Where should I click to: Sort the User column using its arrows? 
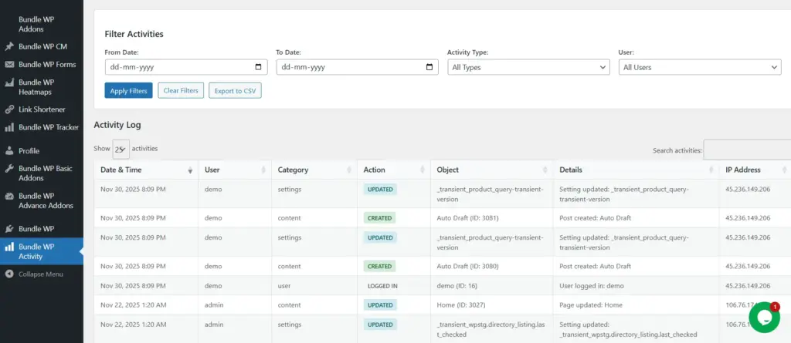point(263,170)
